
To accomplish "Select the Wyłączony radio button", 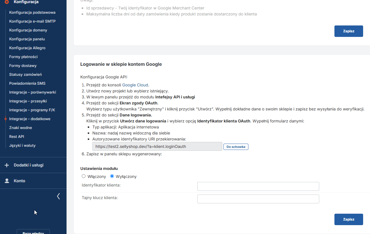I will click(112, 176).
